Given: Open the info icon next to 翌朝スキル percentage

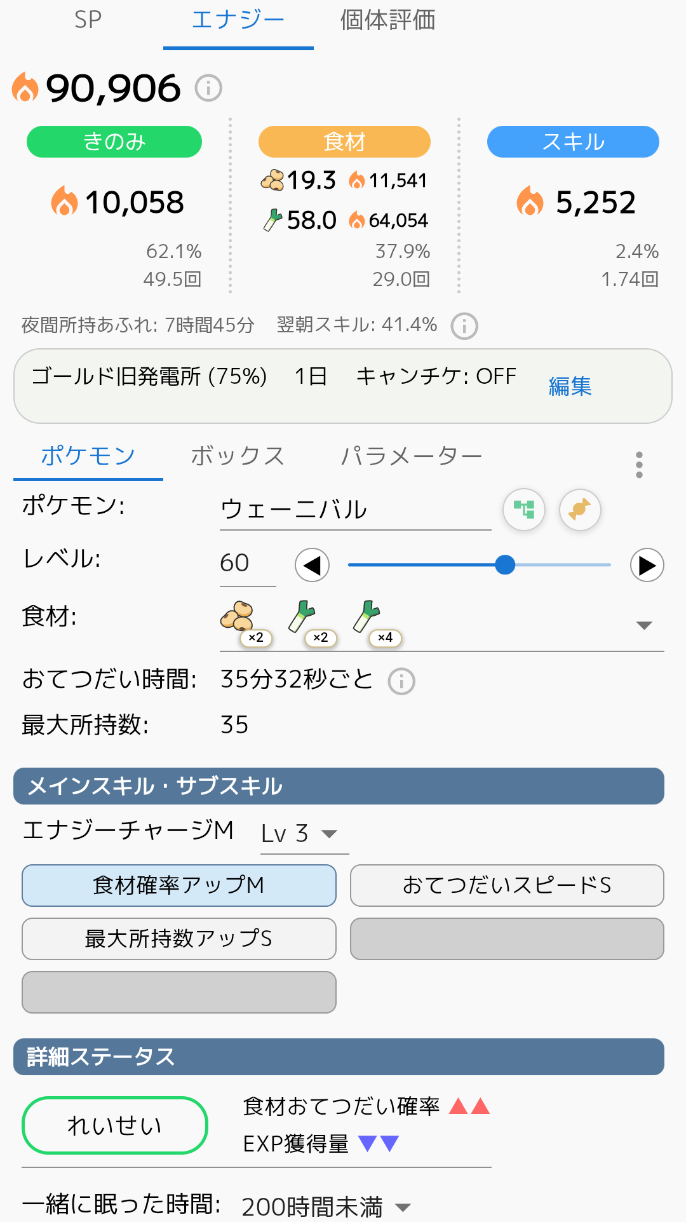Looking at the screenshot, I should point(464,326).
